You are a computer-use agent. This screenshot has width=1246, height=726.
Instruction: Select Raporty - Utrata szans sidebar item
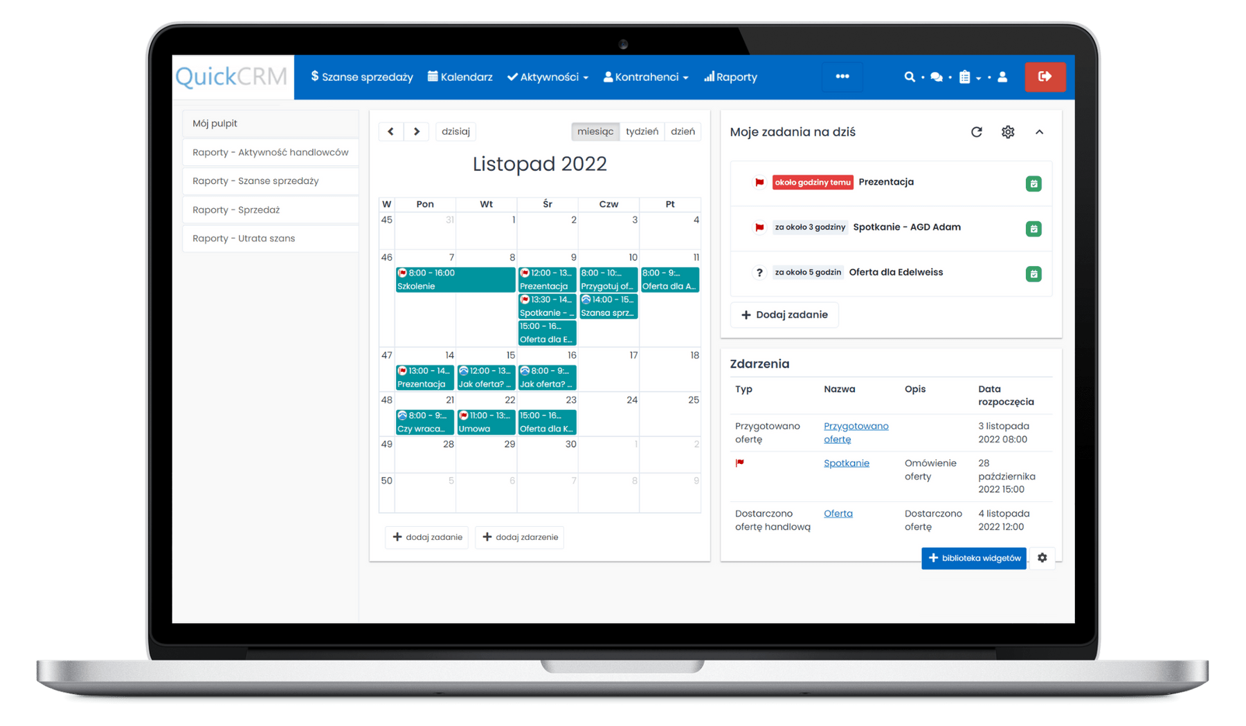click(270, 239)
